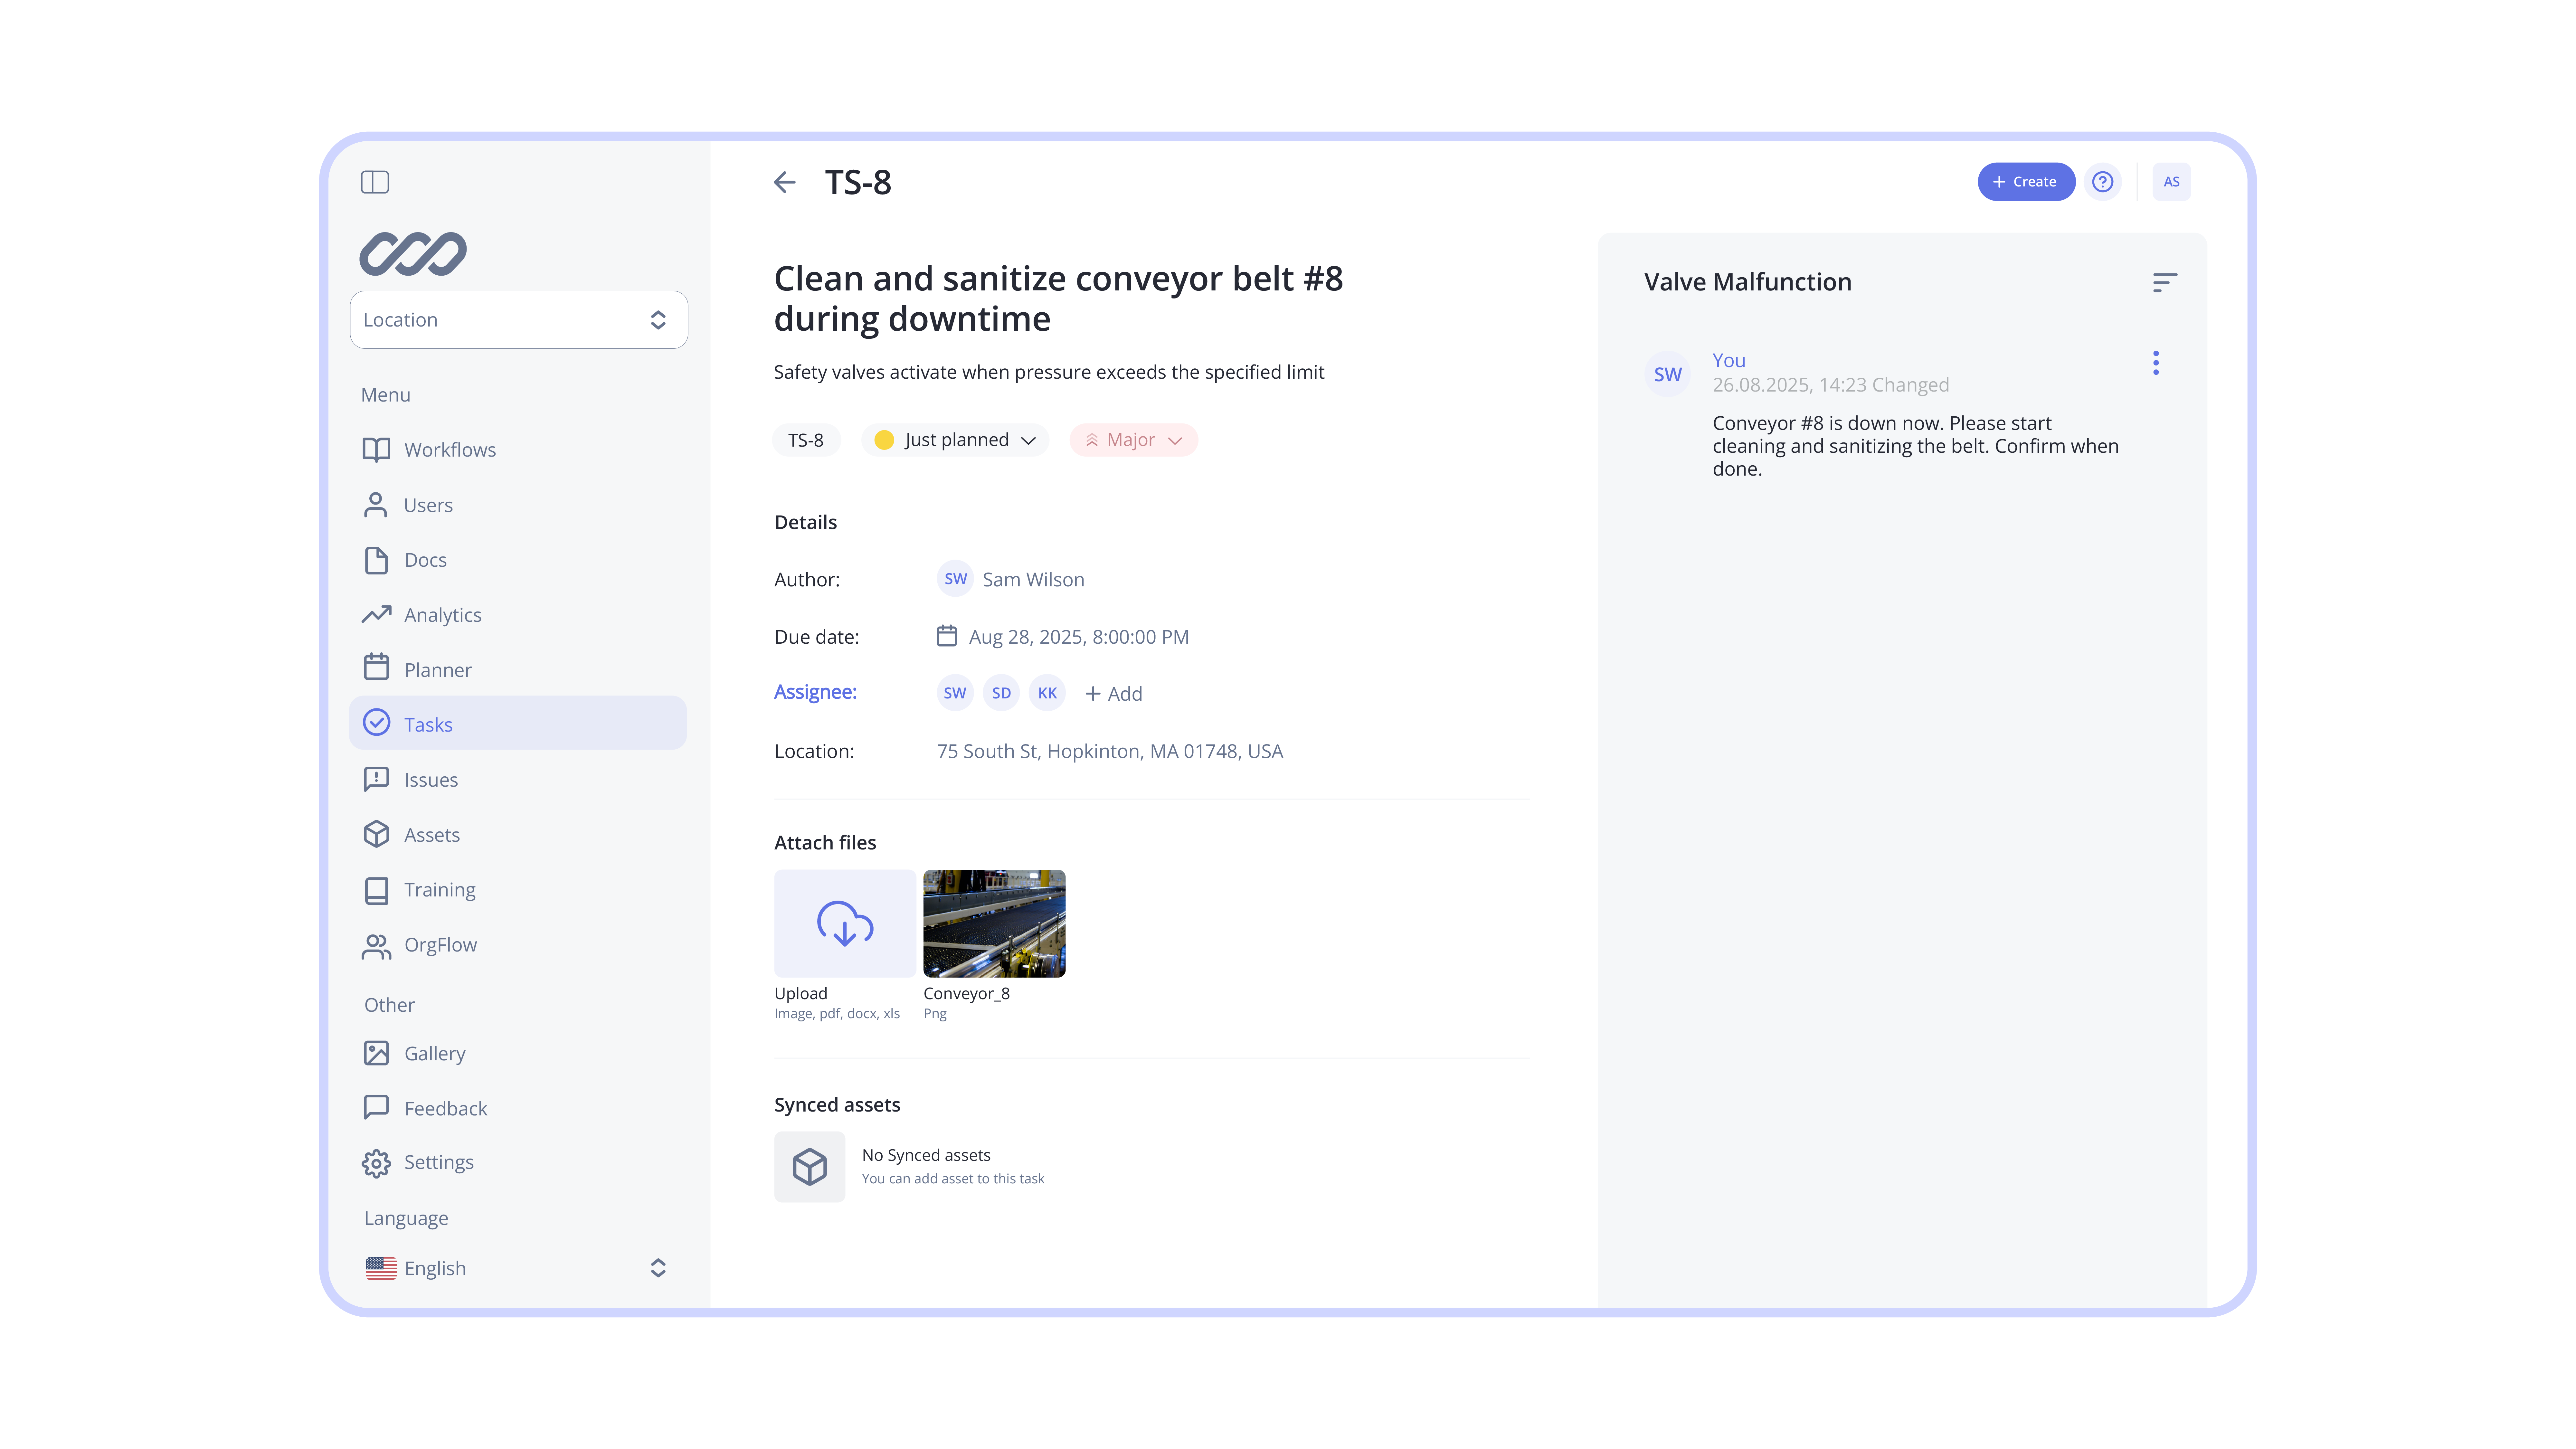Go back using the arrow icon
Image resolution: width=2576 pixels, height=1449 pixels.
(x=785, y=182)
